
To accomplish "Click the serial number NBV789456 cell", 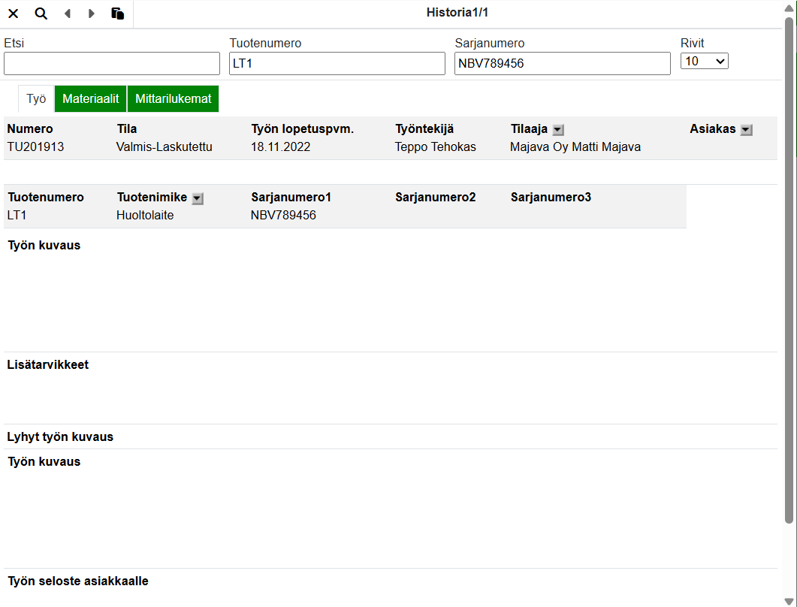I will tap(283, 216).
